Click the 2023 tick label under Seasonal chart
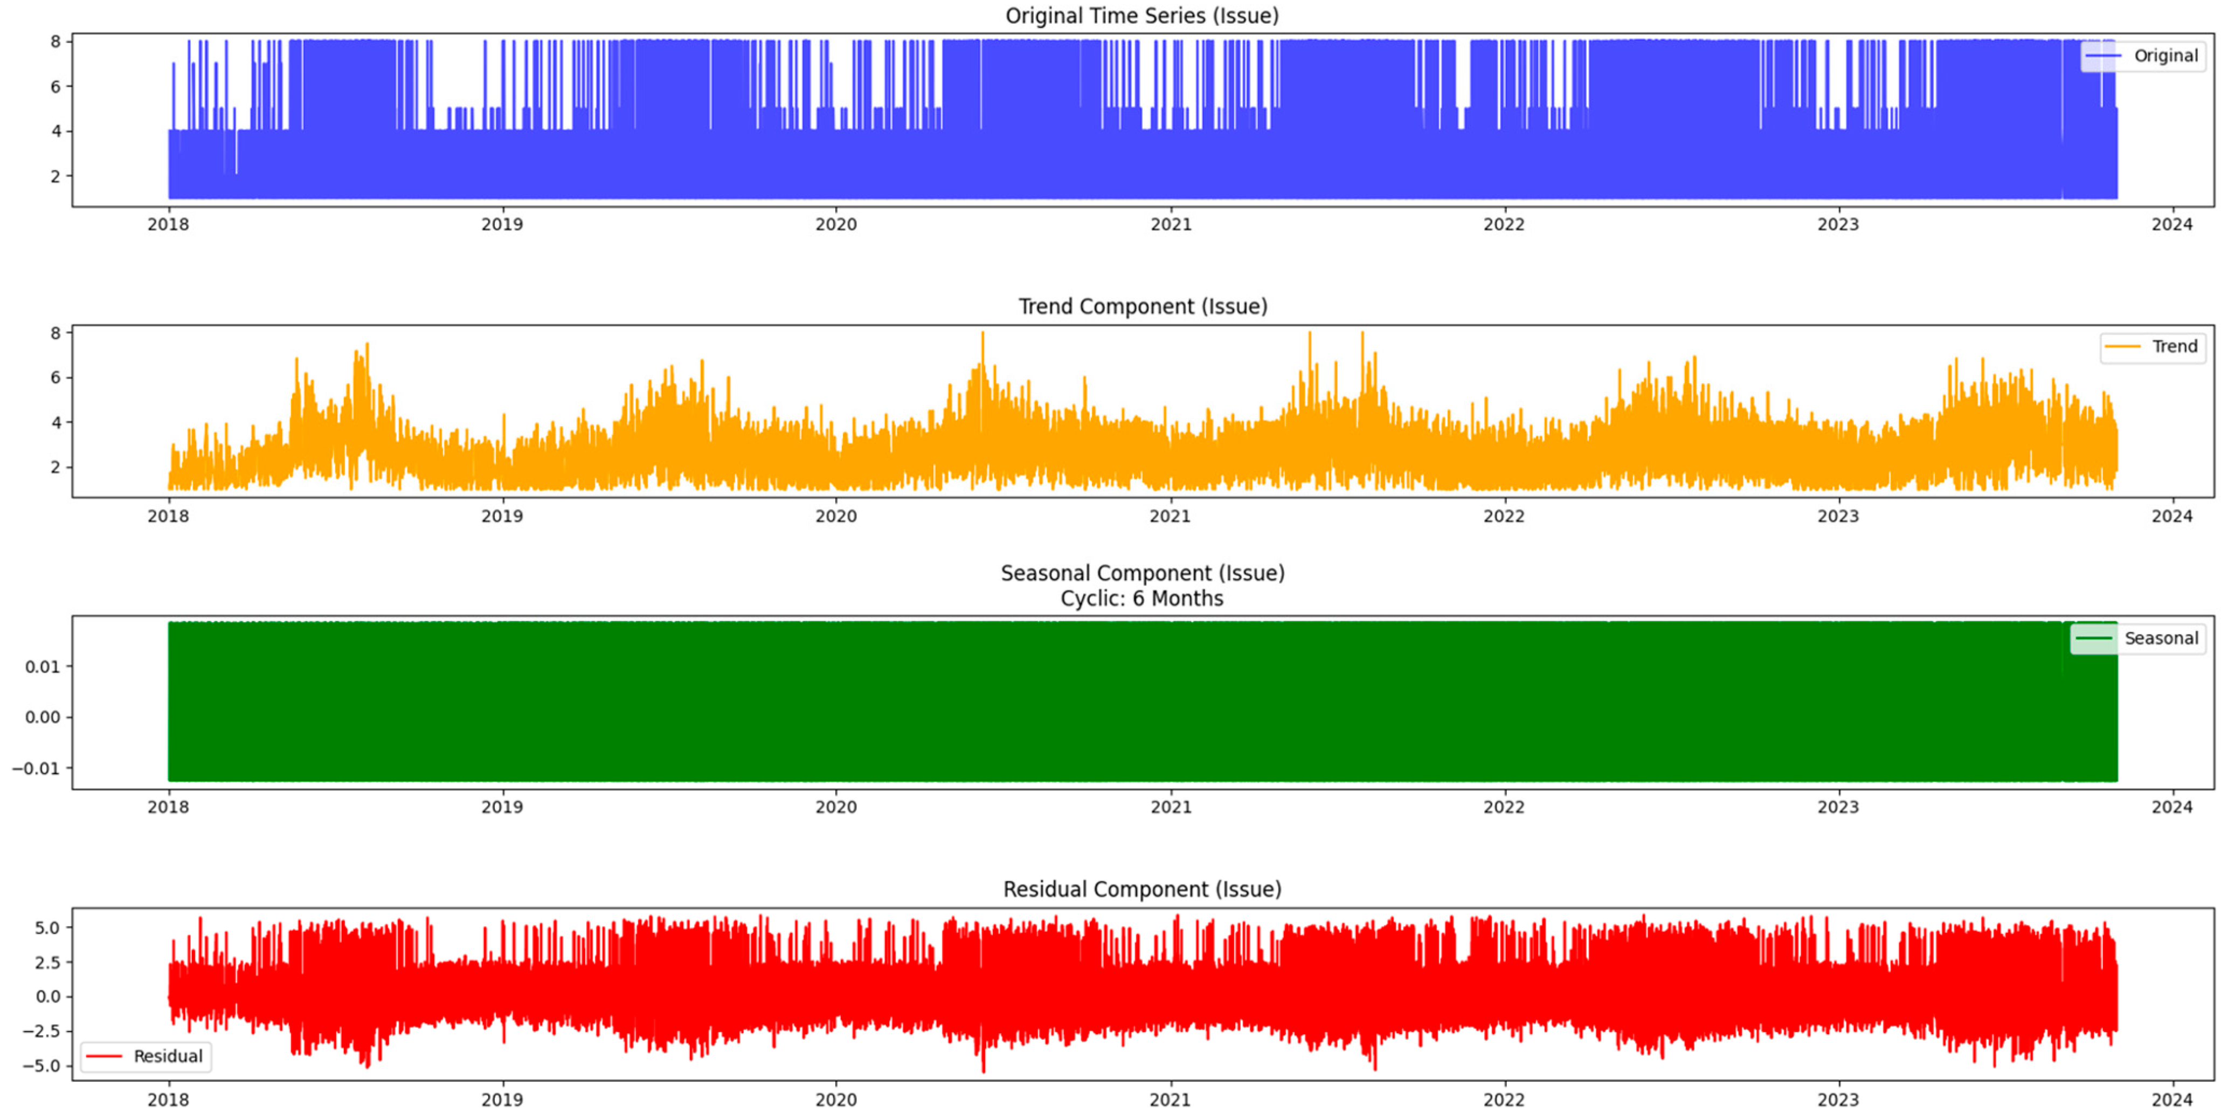Screen dimensions: 2221x1114 (x=1838, y=807)
